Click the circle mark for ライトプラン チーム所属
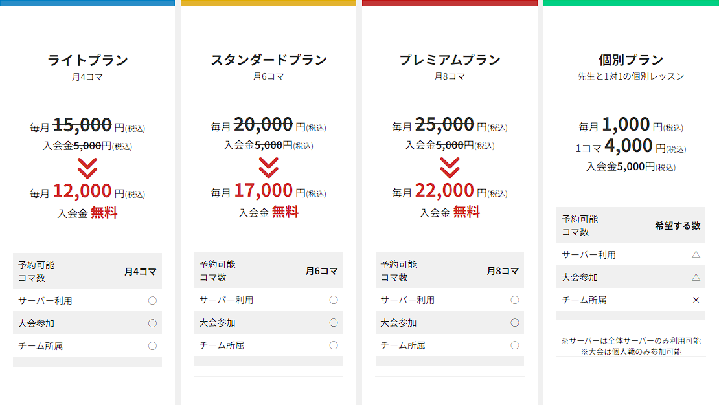This screenshot has width=719, height=405. point(152,345)
